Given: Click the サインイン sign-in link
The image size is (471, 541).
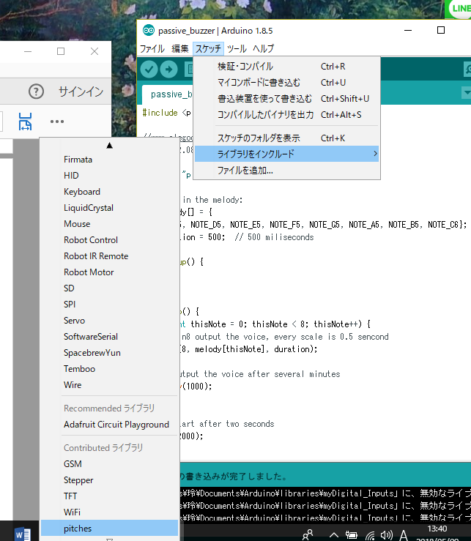Looking at the screenshot, I should 81,92.
